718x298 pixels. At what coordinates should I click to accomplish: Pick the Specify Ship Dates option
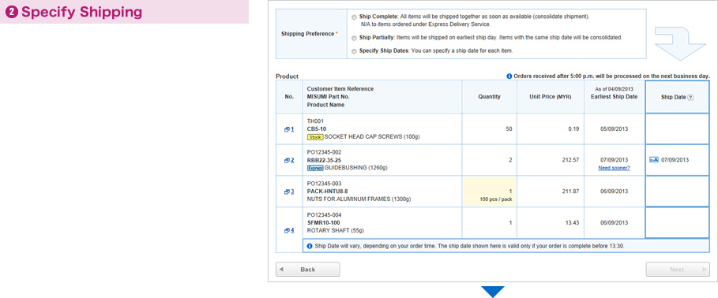(x=354, y=52)
